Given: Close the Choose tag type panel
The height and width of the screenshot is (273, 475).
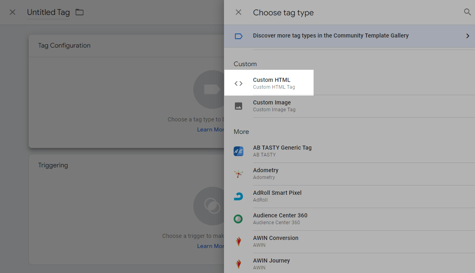Looking at the screenshot, I should 238,12.
